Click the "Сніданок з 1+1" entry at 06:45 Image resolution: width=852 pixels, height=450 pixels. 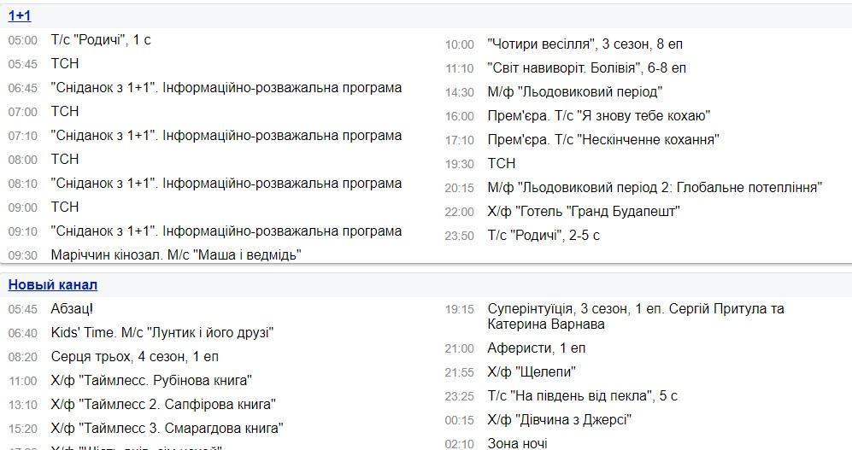pos(226,87)
